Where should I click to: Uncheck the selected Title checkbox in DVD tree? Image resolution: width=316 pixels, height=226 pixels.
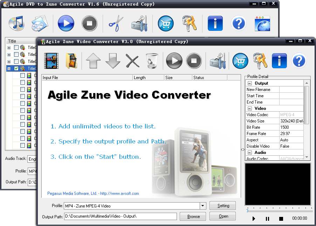[x=16, y=69]
